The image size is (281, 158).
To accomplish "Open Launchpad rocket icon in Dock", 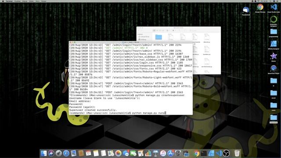I will pos(58,153).
